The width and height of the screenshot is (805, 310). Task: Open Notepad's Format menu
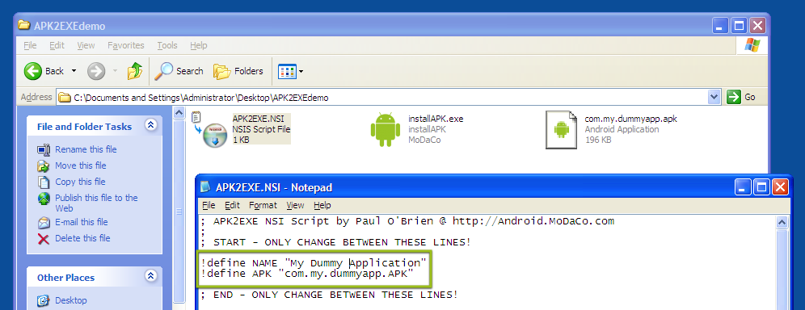pyautogui.click(x=263, y=206)
